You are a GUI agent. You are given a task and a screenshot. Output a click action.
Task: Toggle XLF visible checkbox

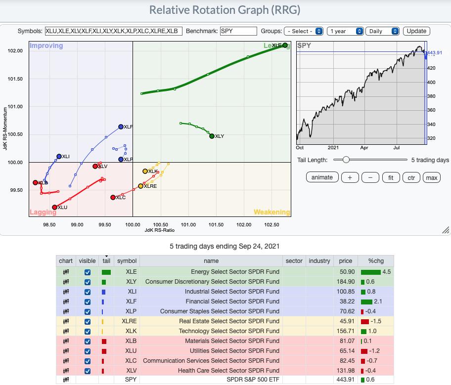[x=88, y=302]
